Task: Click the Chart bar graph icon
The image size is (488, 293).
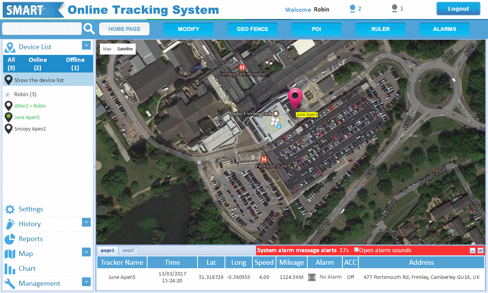Action: tap(10, 269)
